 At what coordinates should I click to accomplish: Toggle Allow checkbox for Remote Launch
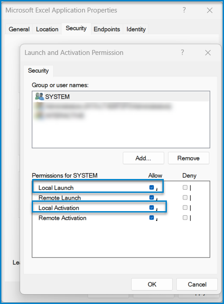(x=152, y=197)
